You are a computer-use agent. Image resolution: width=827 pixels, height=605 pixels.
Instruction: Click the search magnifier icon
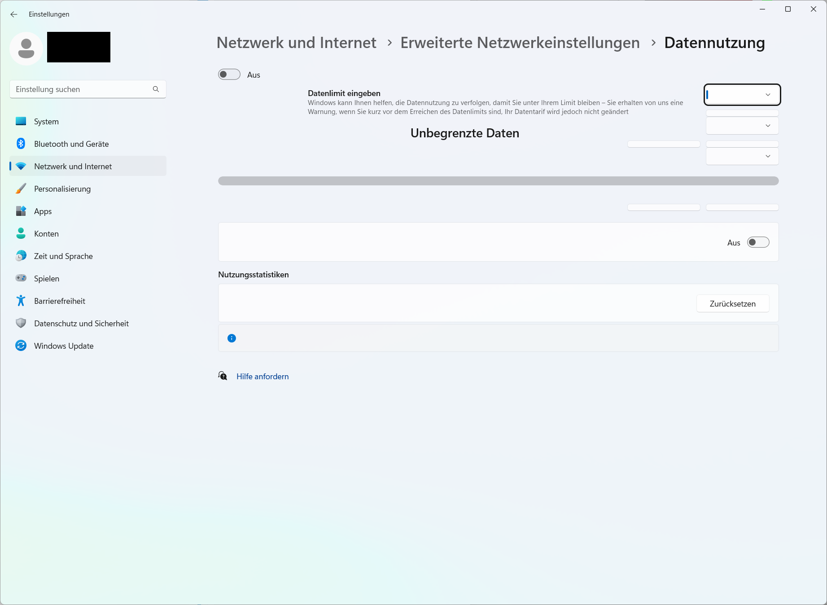click(156, 89)
